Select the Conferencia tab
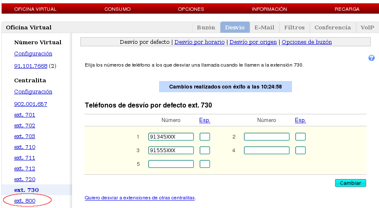The width and height of the screenshot is (379, 208). click(x=332, y=28)
